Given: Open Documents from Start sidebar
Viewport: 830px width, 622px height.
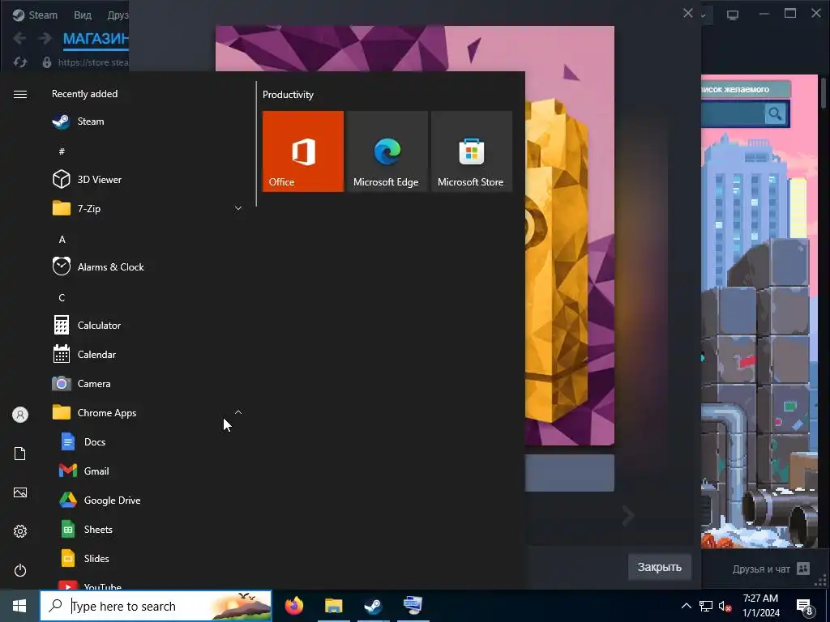Looking at the screenshot, I should pos(20,454).
